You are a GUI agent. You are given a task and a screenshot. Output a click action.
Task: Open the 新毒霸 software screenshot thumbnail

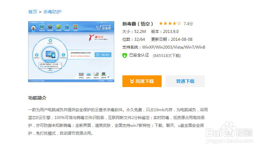point(71,52)
